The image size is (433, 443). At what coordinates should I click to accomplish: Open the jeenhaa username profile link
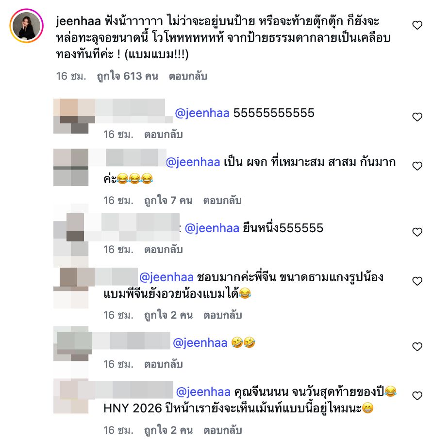[x=78, y=21]
